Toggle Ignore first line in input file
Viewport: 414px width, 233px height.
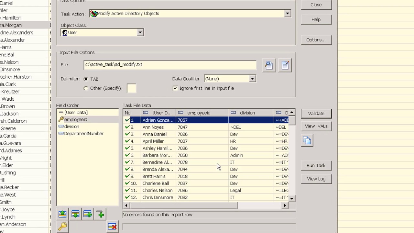(x=175, y=88)
